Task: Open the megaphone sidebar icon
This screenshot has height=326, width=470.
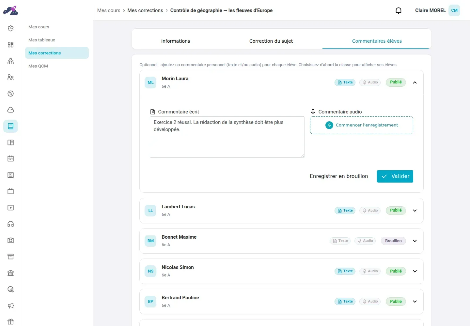Action: [10, 305]
